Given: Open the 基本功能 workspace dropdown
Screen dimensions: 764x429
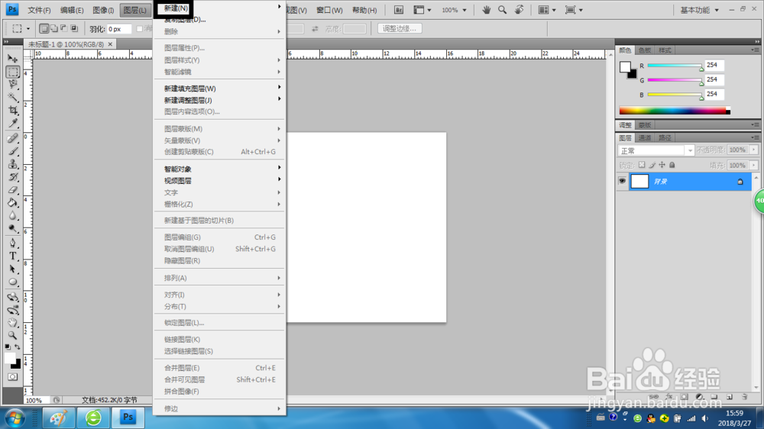Looking at the screenshot, I should [699, 10].
